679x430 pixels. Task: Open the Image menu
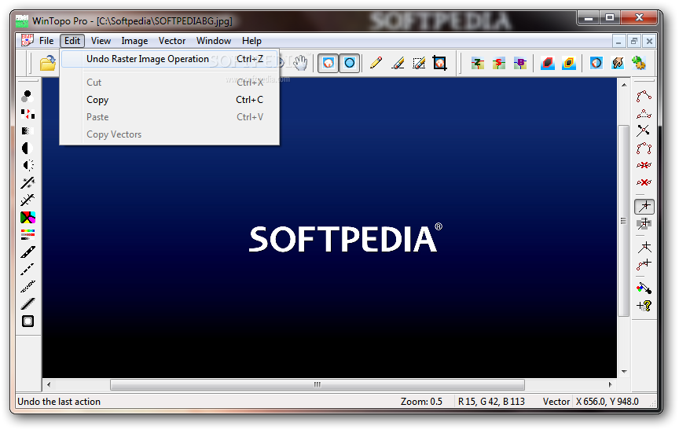134,41
